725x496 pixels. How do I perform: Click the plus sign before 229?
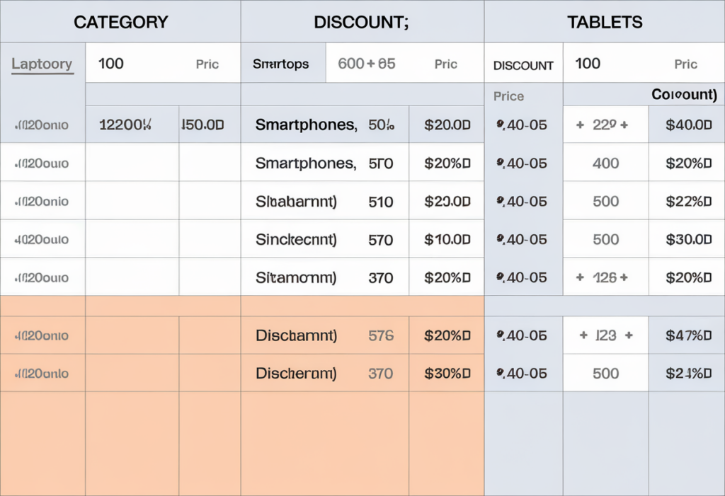(580, 125)
